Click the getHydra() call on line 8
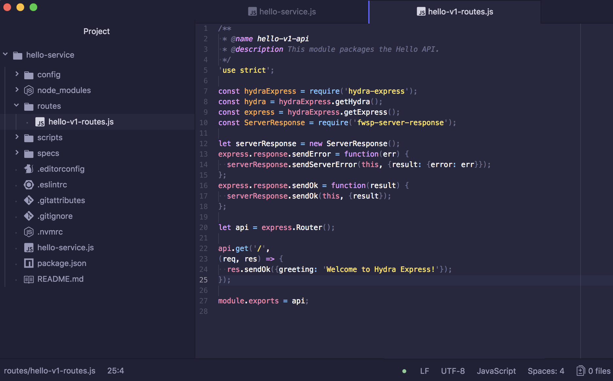This screenshot has width=613, height=381. [x=357, y=102]
